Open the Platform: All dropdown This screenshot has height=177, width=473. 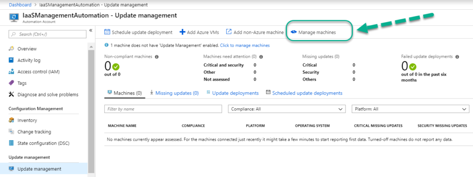coord(411,109)
